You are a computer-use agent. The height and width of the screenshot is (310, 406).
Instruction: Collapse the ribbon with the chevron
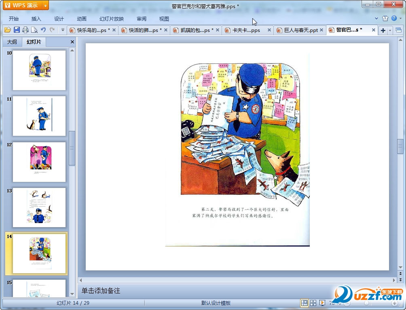click(x=376, y=18)
